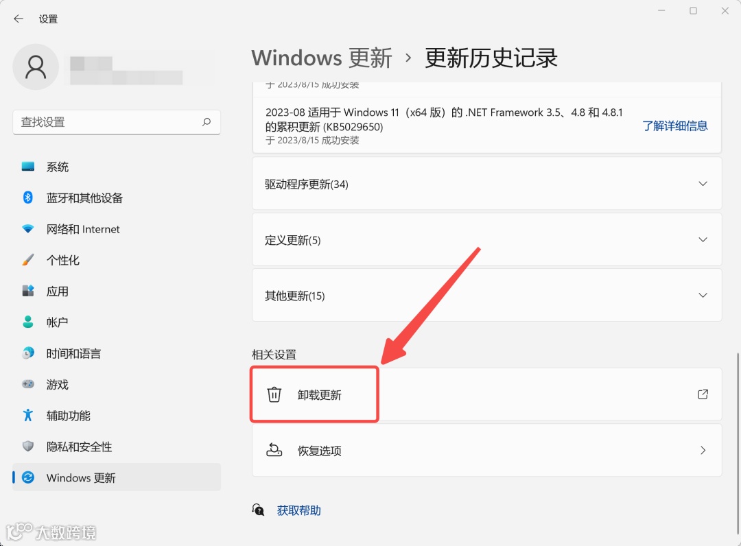
Task: Maximize the Settings window
Action: (x=693, y=11)
